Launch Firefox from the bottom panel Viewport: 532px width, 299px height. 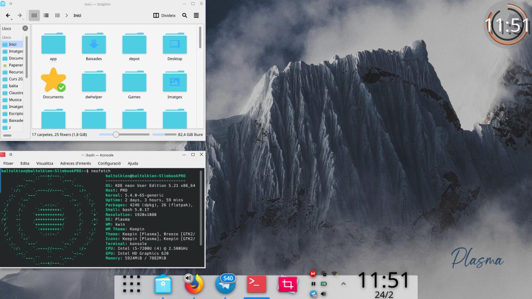click(194, 283)
